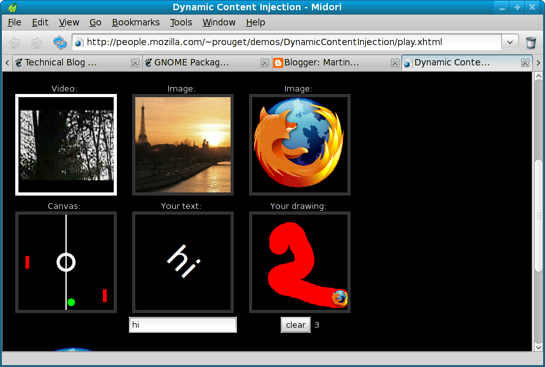
Task: Select the Video thumbnail of trees
Action: click(66, 145)
